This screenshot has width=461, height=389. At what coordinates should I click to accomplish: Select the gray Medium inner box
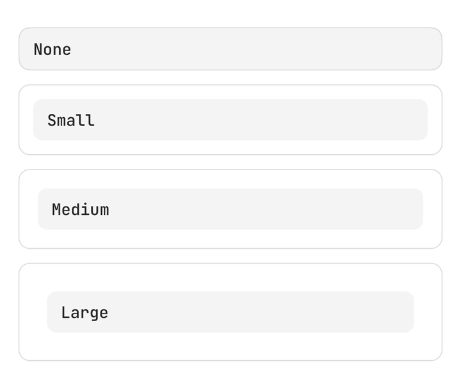tap(230, 209)
